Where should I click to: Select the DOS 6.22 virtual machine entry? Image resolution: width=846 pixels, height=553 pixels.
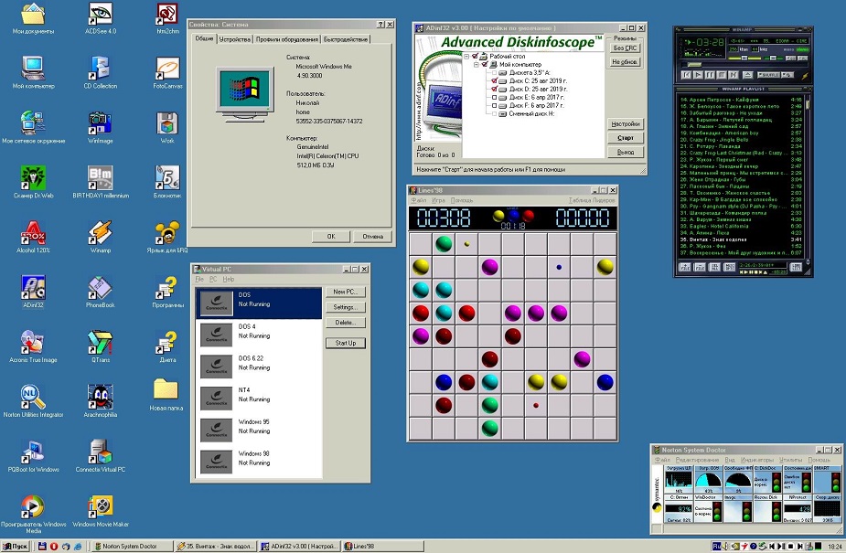pos(259,367)
